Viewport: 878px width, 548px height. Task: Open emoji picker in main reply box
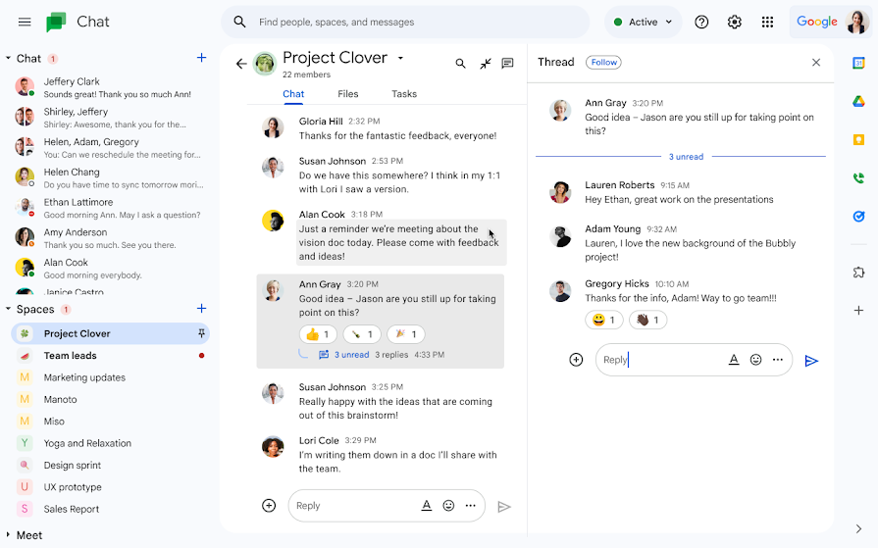[x=448, y=506]
